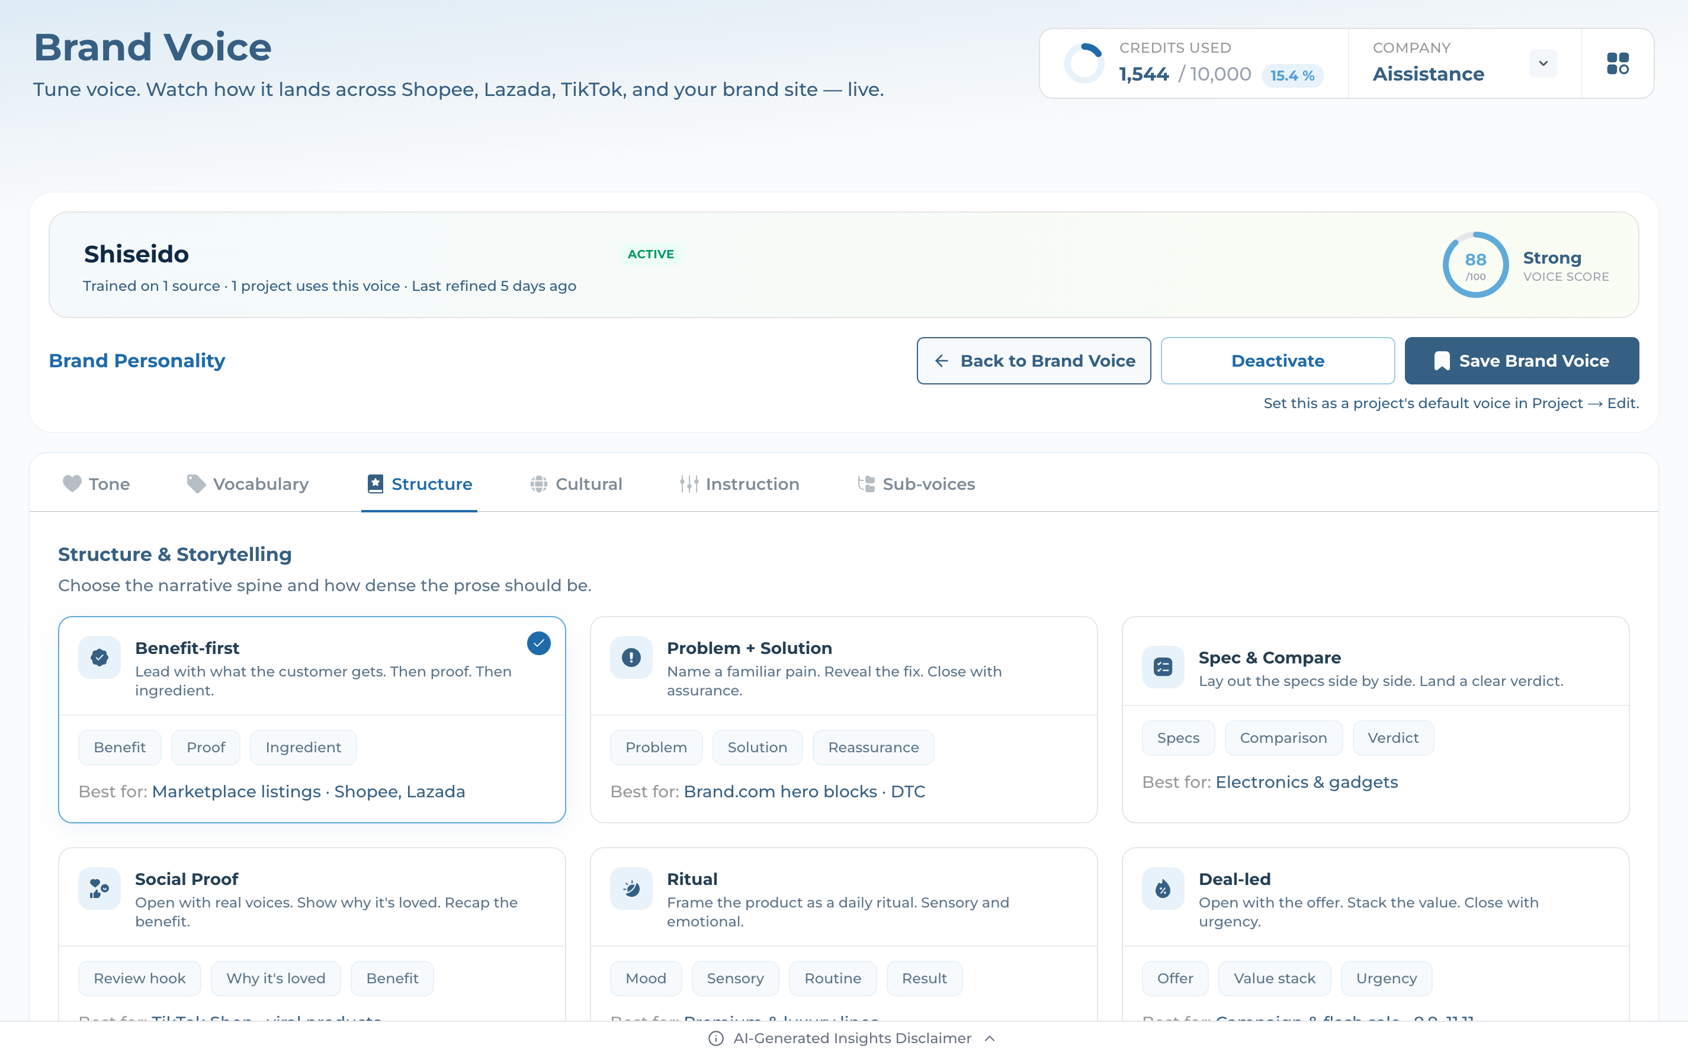Screen dimensions: 1688x1055
Task: Switch to the Vocabulary tab
Action: pos(248,483)
